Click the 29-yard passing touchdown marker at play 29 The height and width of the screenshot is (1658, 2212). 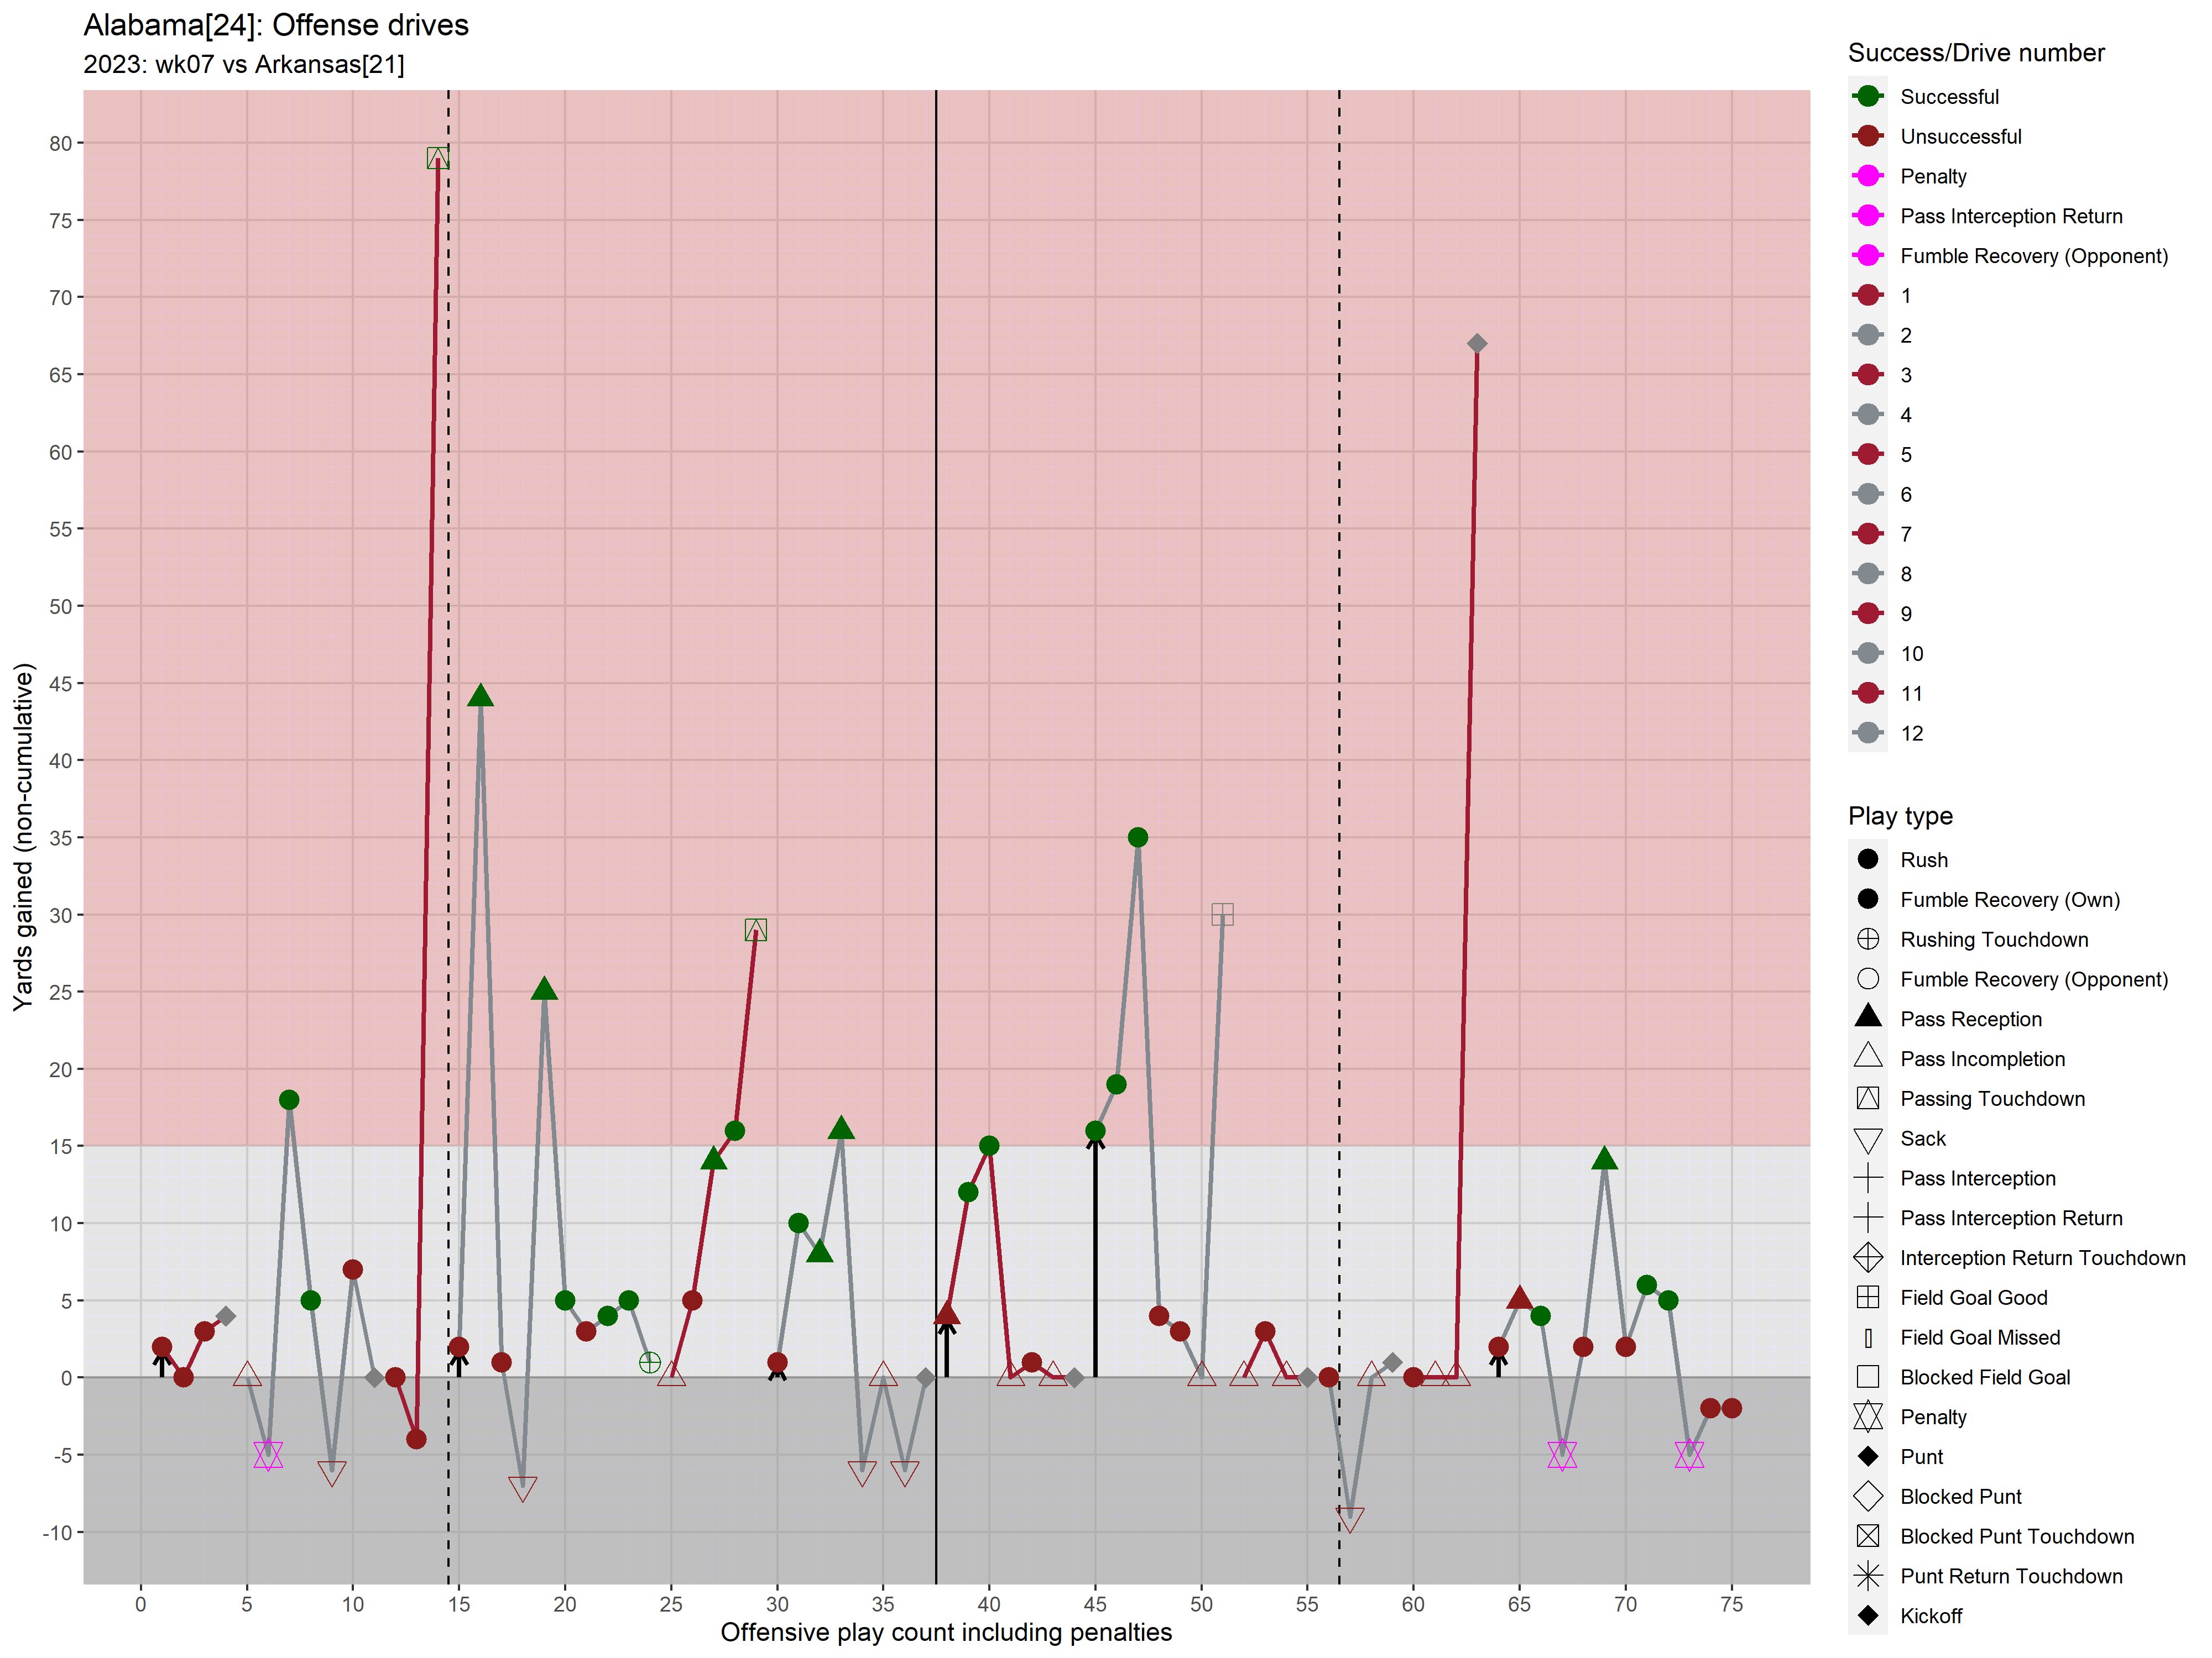(756, 930)
